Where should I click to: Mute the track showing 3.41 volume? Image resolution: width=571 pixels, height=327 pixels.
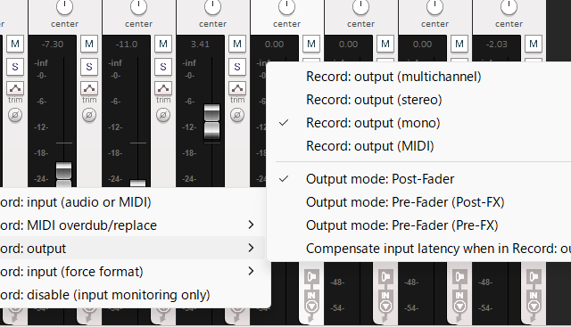tap(237, 44)
